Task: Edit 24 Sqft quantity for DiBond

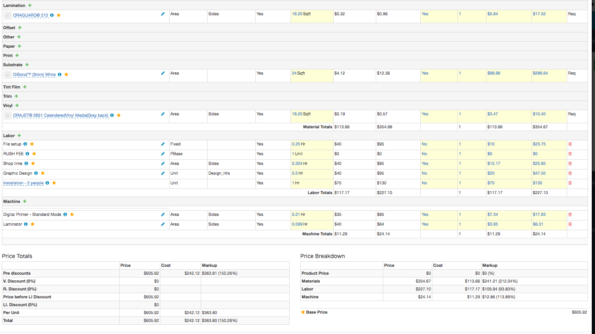Action: point(312,76)
